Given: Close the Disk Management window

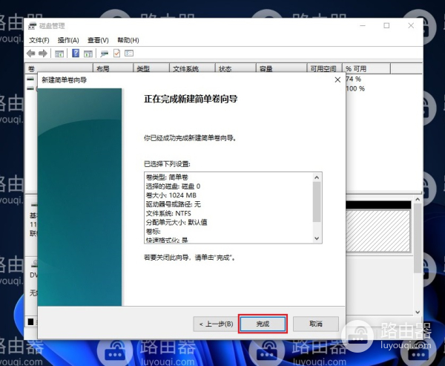Looking at the screenshot, I should pos(411,25).
